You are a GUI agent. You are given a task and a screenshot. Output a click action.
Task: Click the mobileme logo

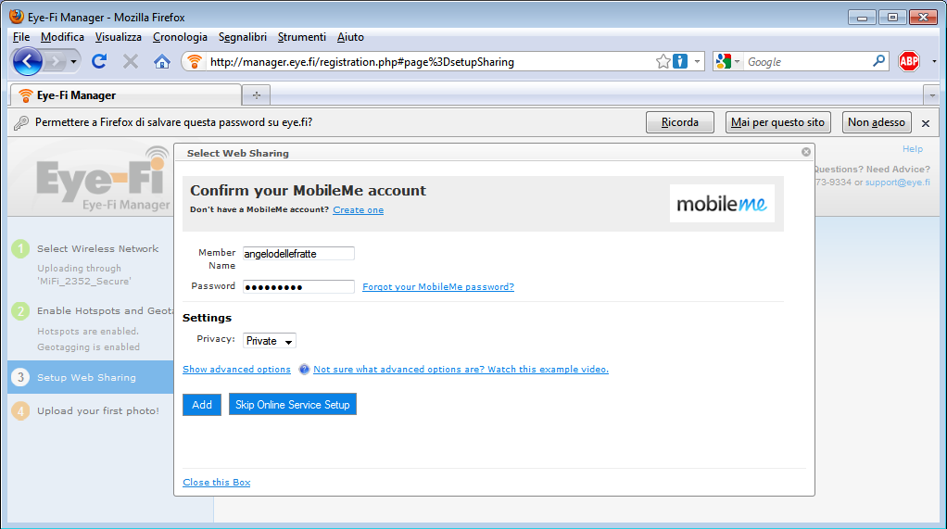[722, 204]
